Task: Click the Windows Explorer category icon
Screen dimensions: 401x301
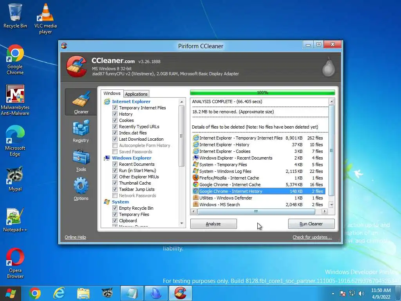Action: coord(107,158)
